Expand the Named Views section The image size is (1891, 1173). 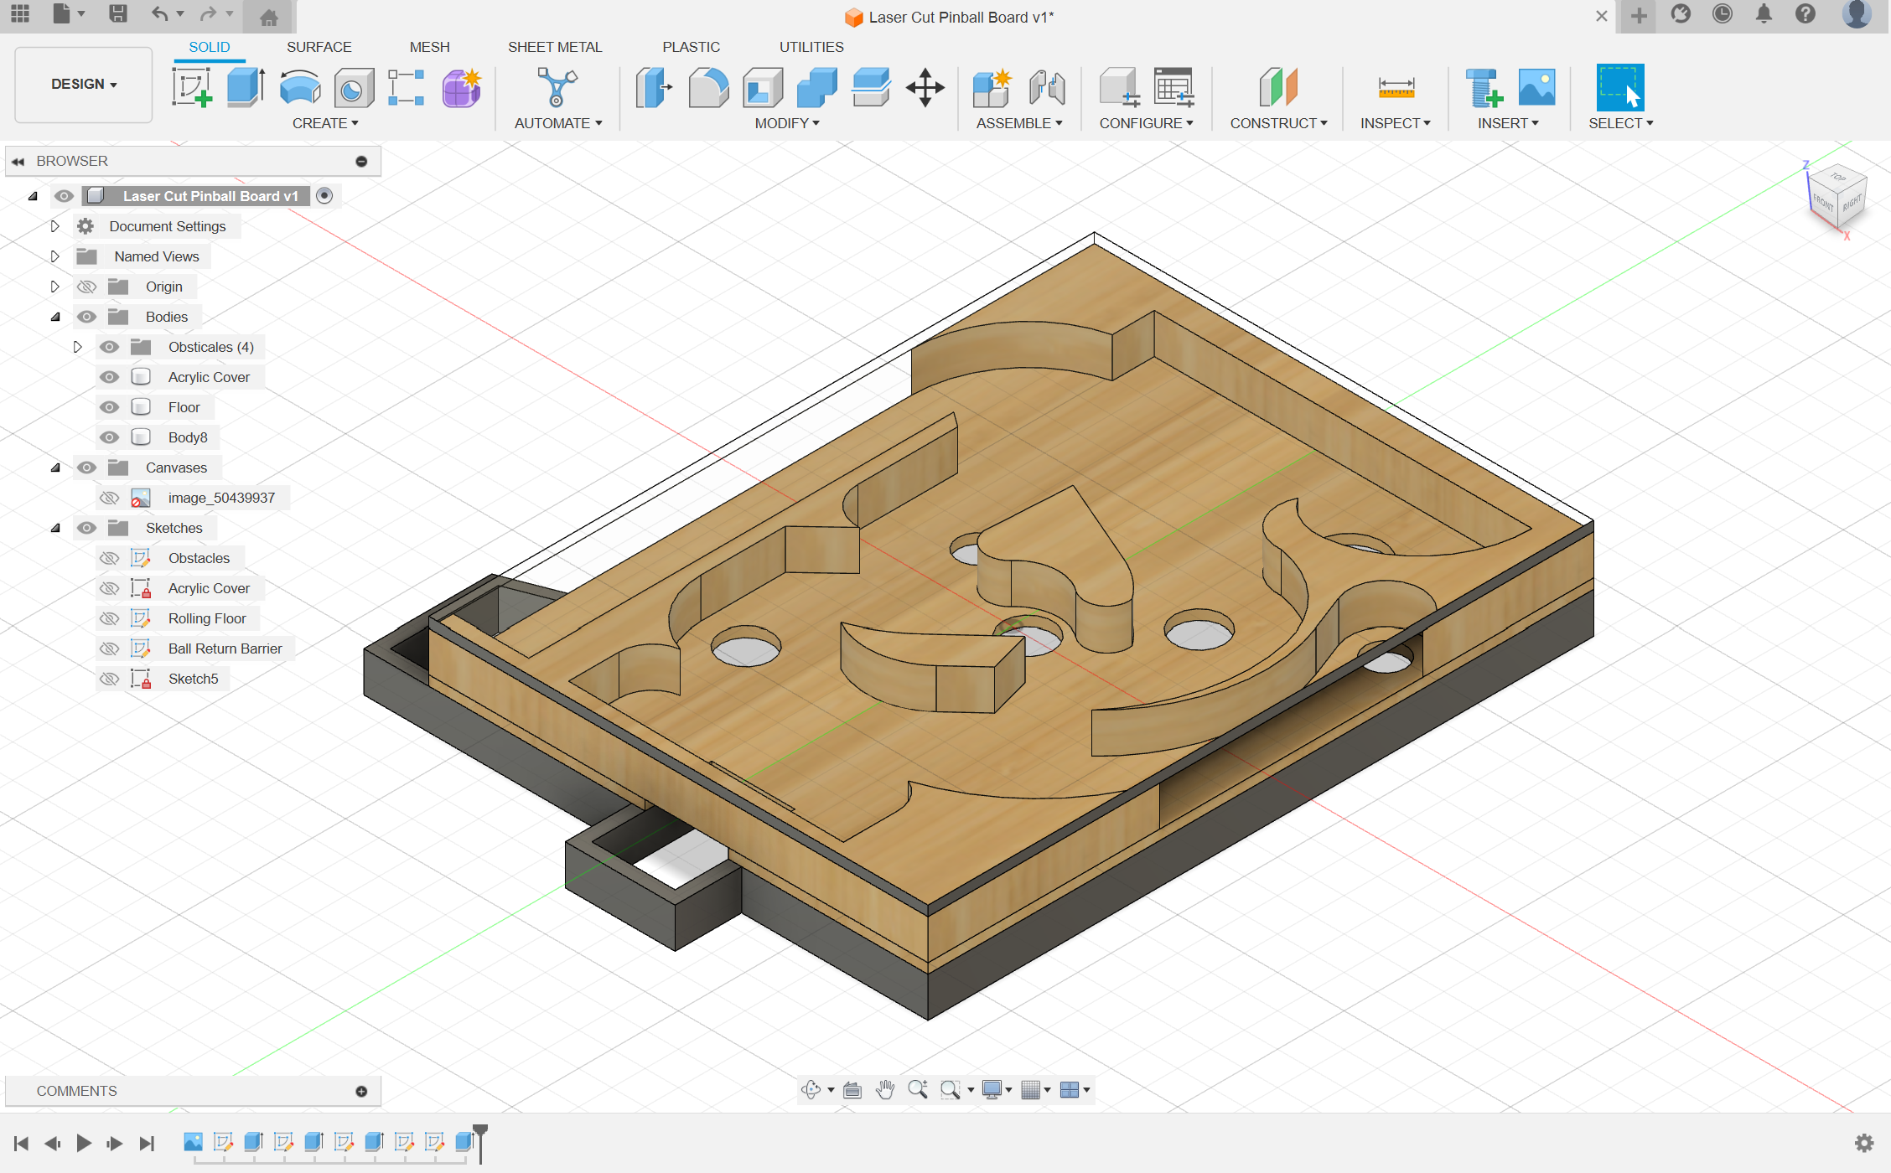54,256
